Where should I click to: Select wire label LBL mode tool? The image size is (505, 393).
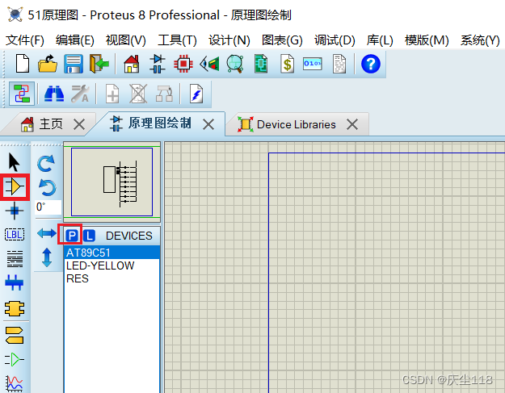15,235
